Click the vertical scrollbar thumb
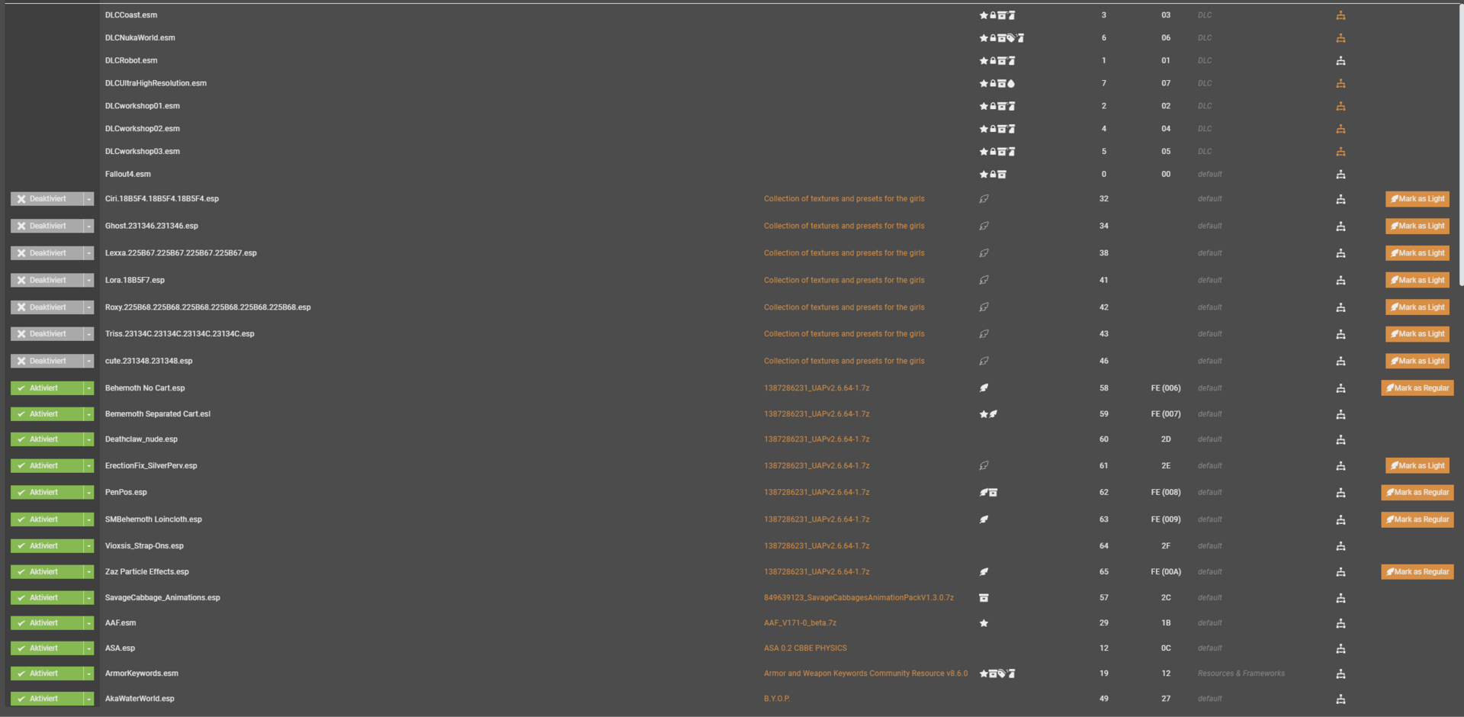 (x=1461, y=146)
